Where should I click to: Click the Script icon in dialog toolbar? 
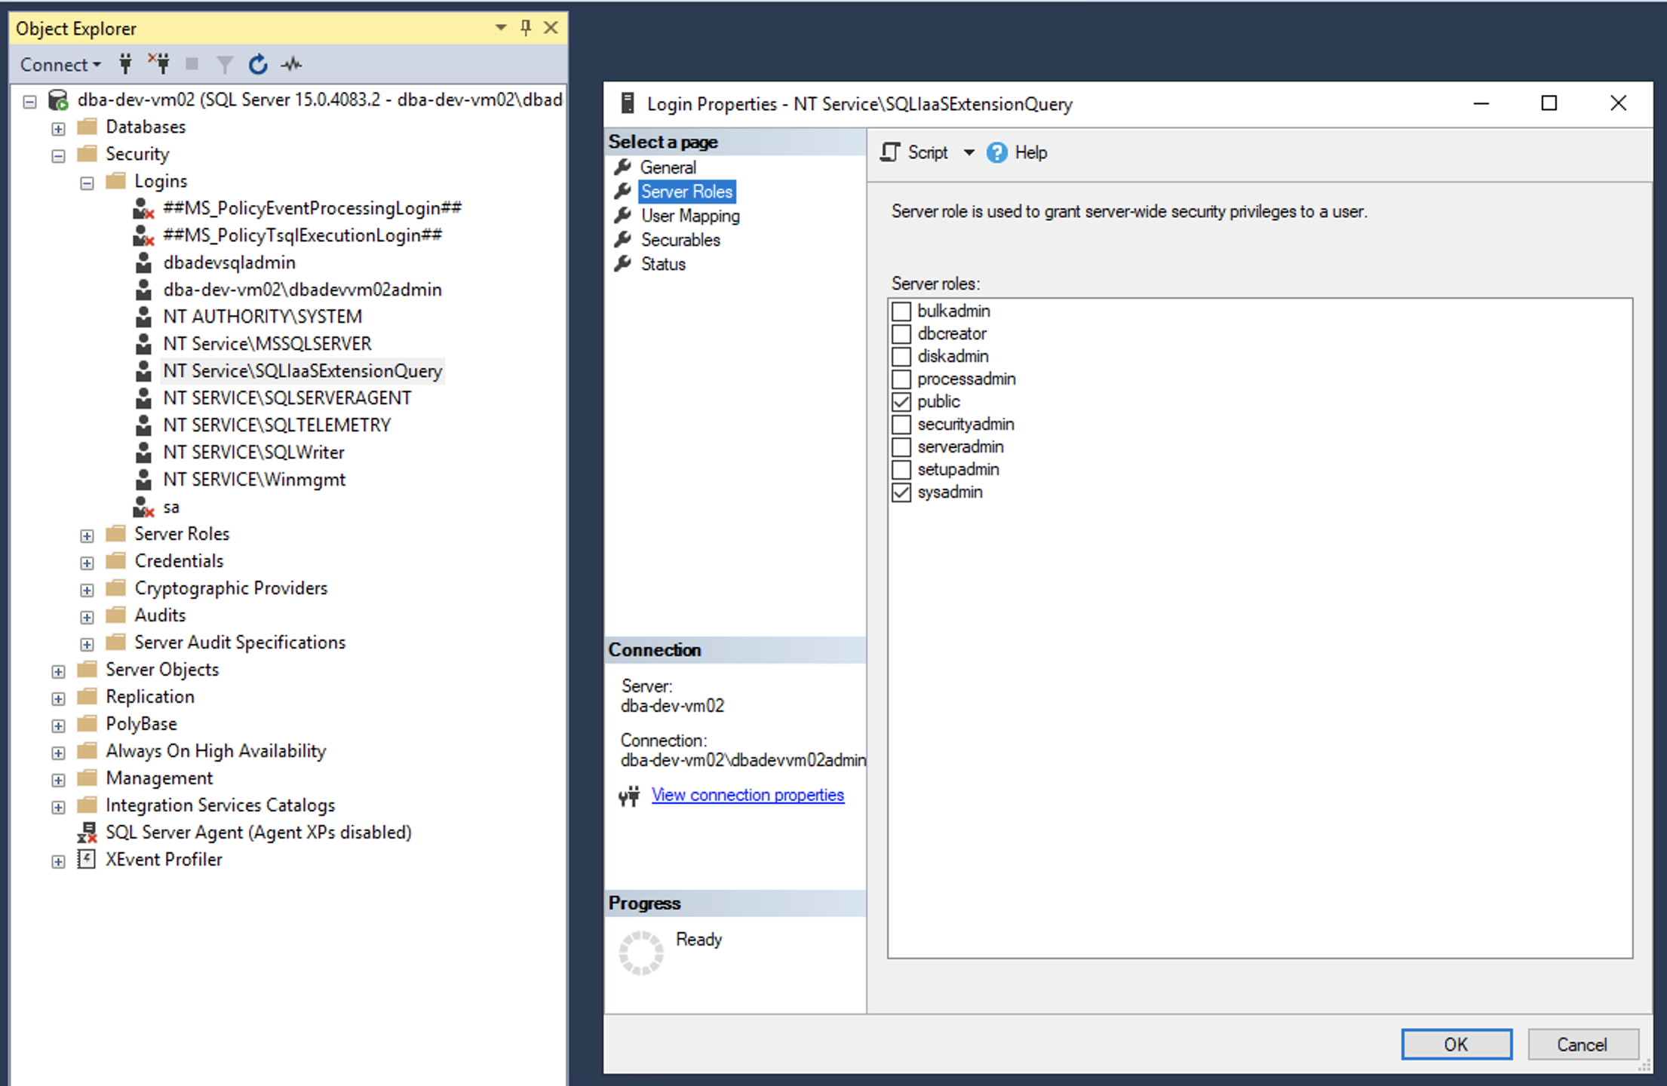pyautogui.click(x=891, y=153)
